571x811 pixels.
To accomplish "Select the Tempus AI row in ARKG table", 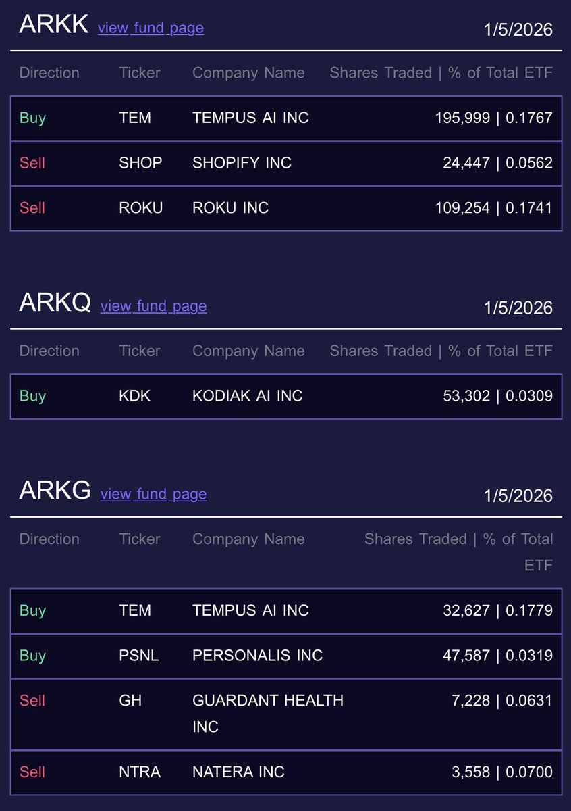I will (x=285, y=610).
